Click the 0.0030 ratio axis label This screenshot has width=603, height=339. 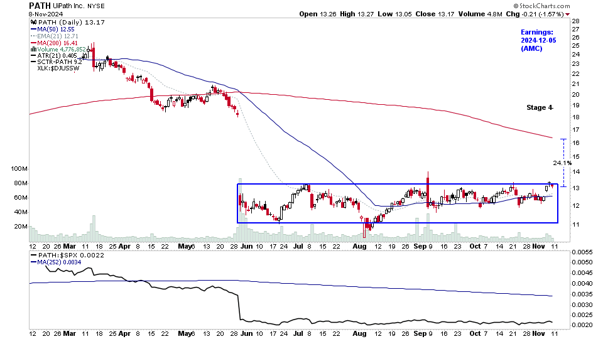(x=582, y=305)
